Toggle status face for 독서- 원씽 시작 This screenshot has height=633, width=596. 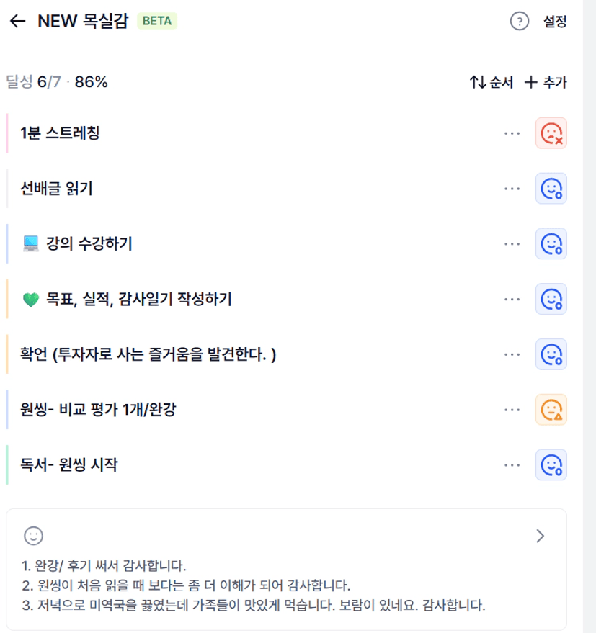click(551, 464)
